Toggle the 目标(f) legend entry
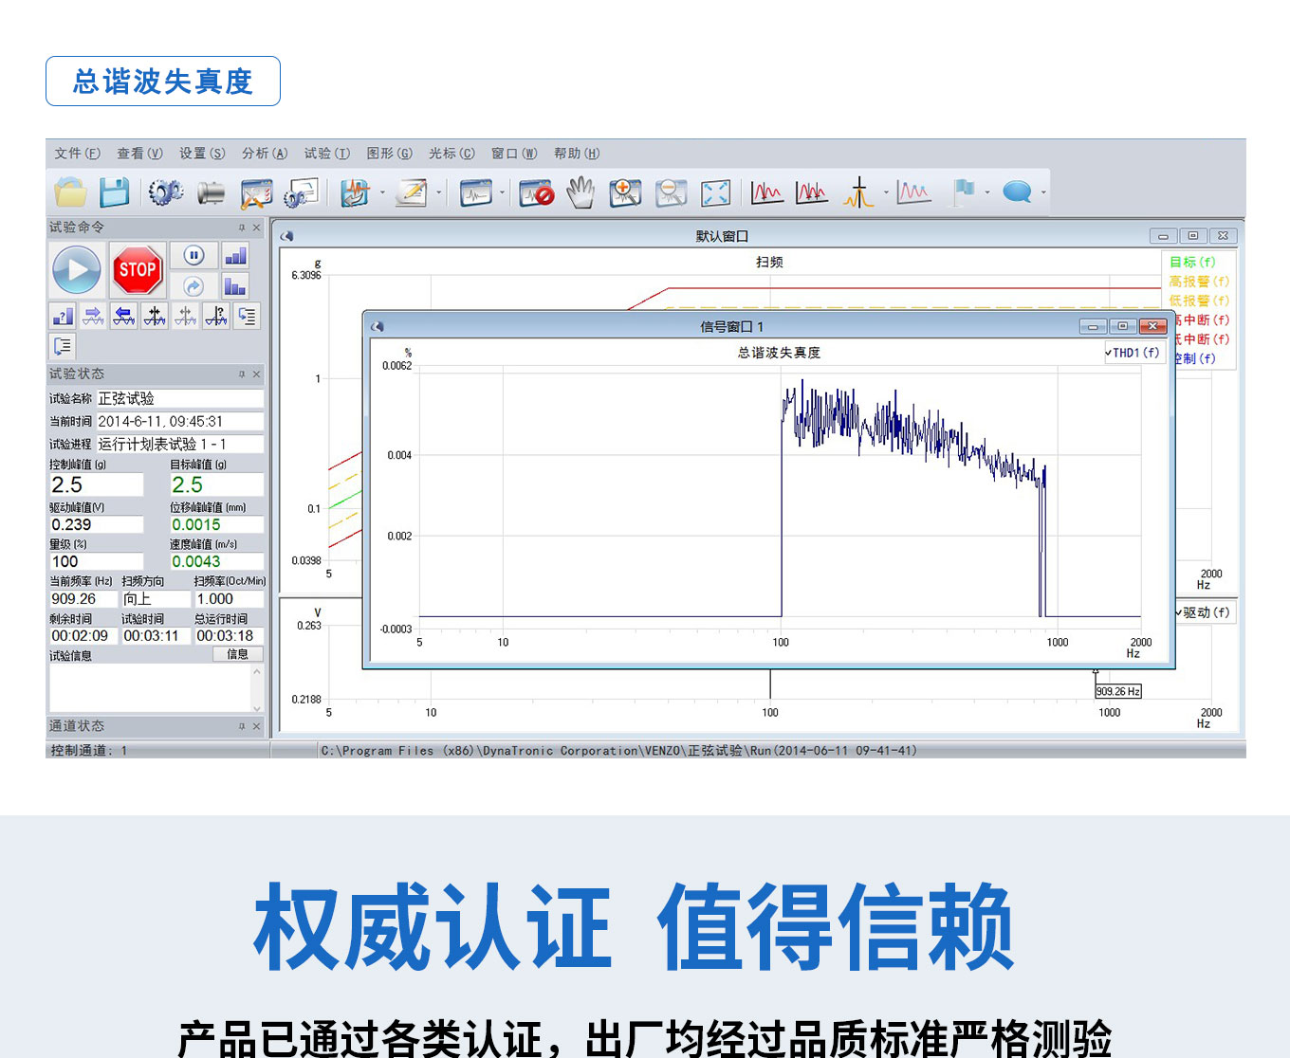The image size is (1290, 1058). (1192, 262)
